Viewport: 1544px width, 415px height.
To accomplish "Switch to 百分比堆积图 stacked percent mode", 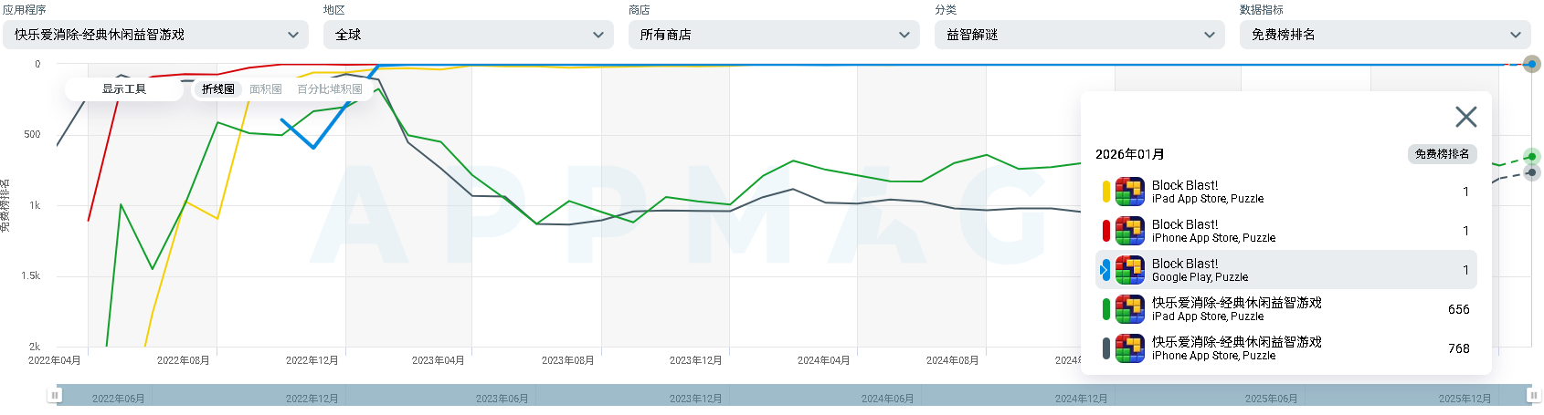I will point(330,89).
